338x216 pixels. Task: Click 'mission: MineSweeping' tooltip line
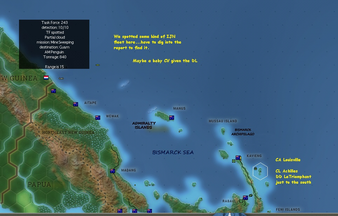pyautogui.click(x=55, y=42)
